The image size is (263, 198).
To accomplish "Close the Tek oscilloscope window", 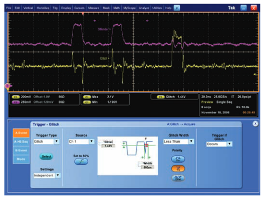I will (253, 8).
